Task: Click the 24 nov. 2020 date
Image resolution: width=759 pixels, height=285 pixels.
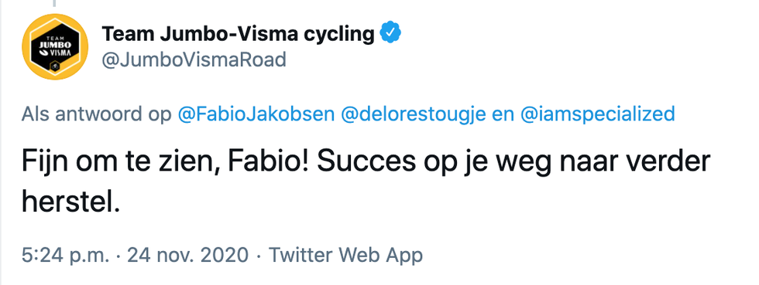Action: [x=187, y=255]
